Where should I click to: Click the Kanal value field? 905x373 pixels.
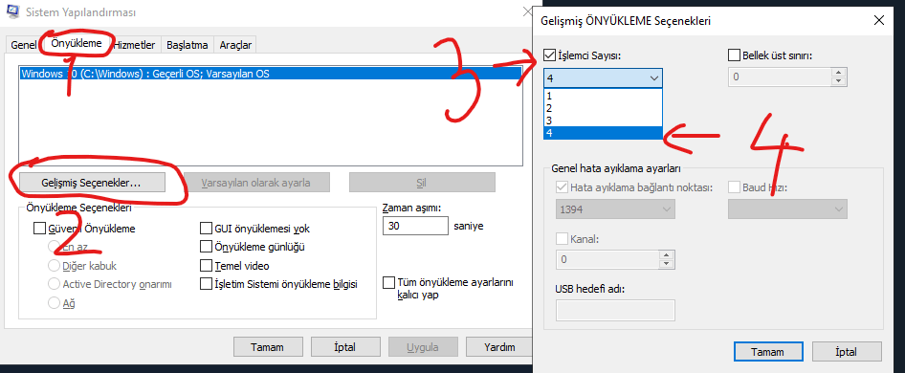point(607,259)
